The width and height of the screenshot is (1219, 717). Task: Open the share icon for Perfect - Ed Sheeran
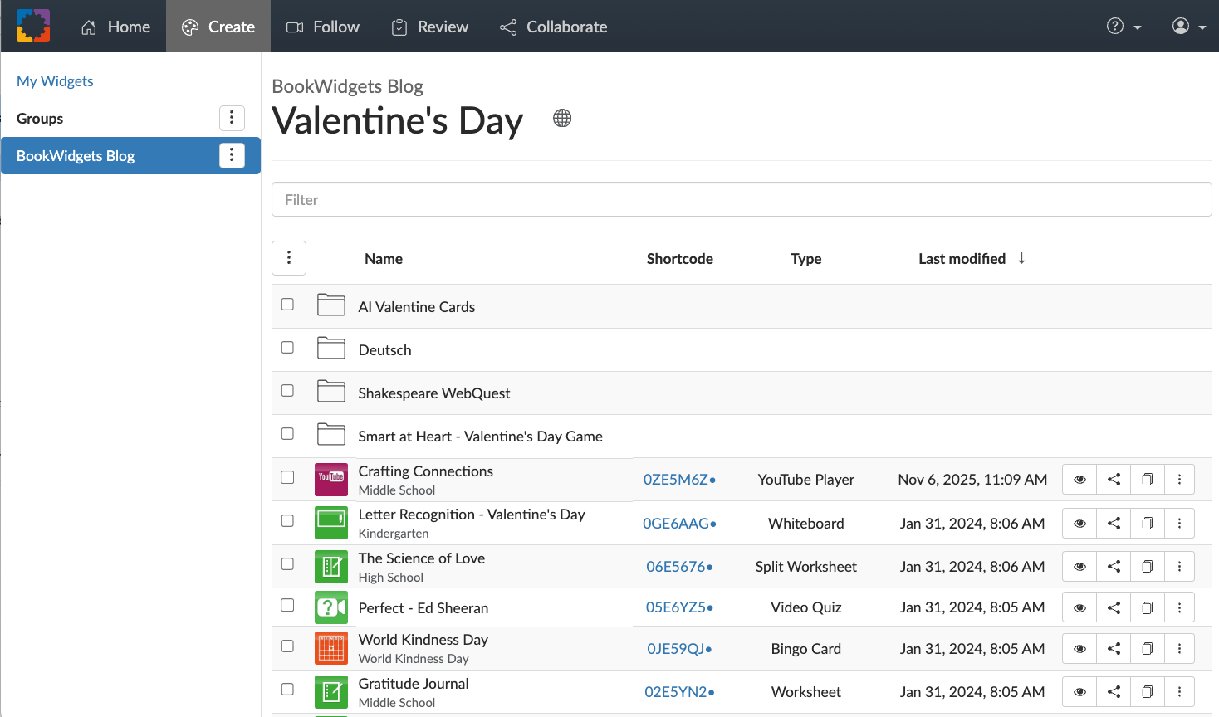[x=1113, y=607]
